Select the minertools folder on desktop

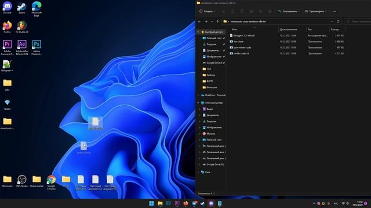[7, 123]
